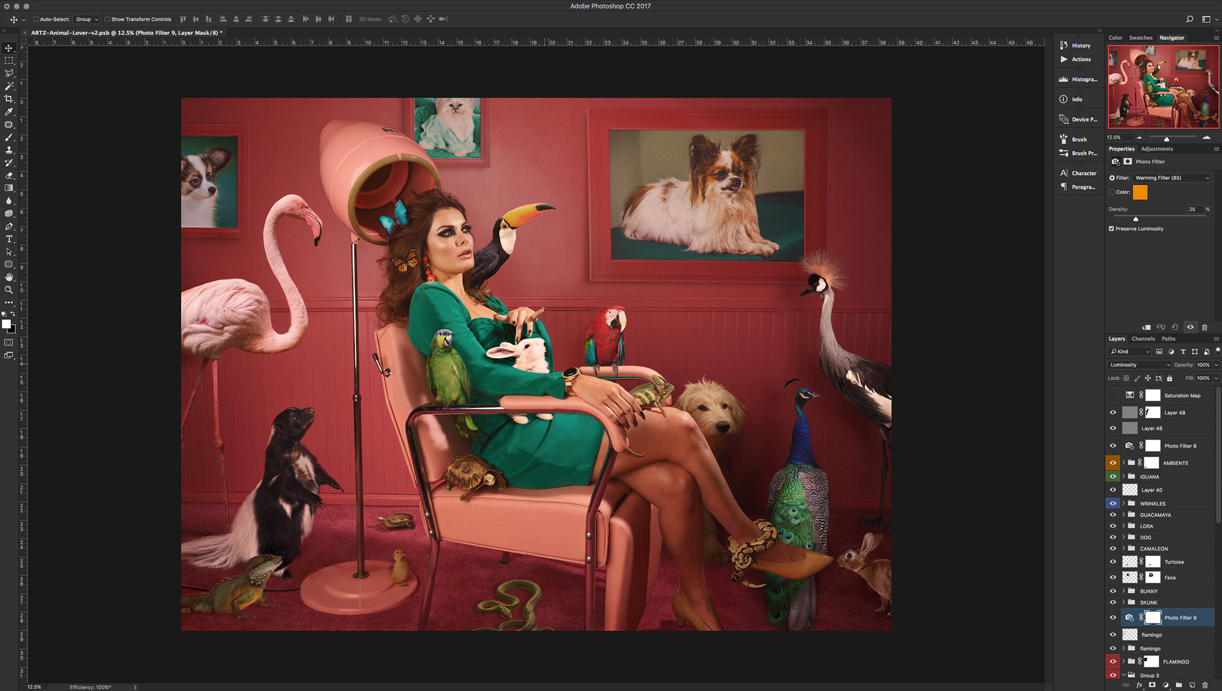Select the Hand tool
1222x691 pixels.
pos(9,277)
